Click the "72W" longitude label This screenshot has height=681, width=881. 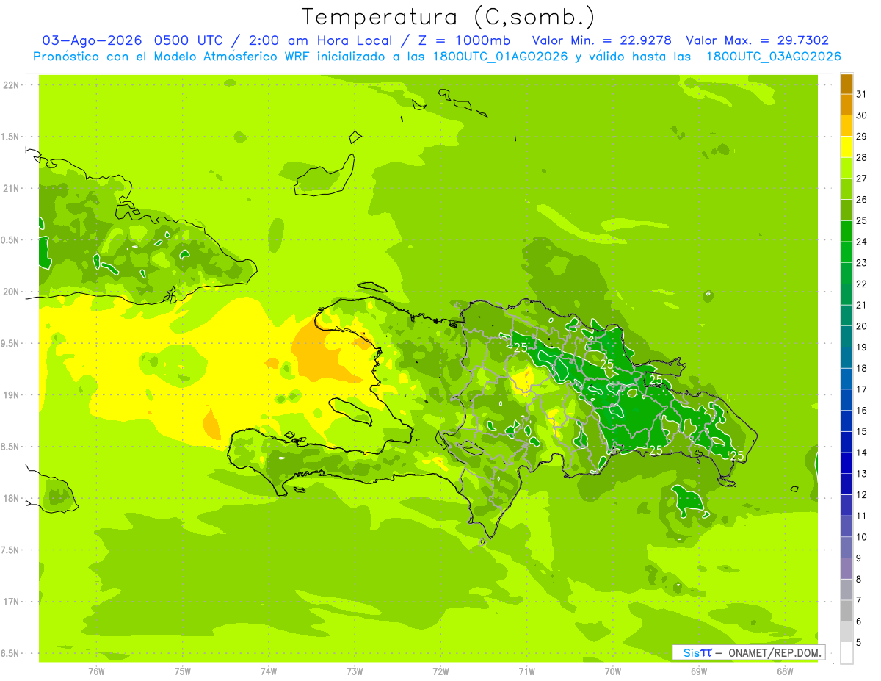click(x=440, y=671)
